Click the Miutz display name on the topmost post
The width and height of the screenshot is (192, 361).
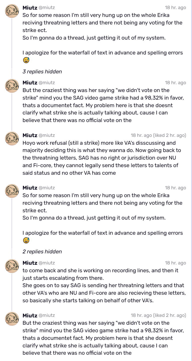click(x=30, y=7)
